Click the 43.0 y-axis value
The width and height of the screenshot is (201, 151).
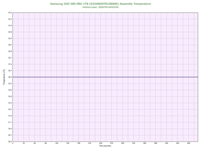pyautogui.click(x=10, y=13)
